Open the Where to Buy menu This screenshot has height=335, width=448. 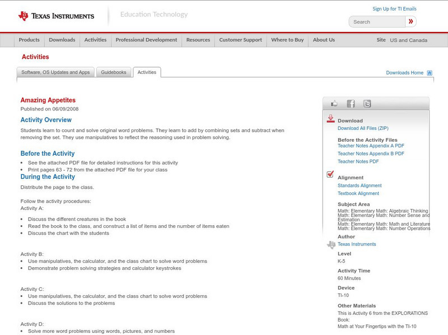tap(288, 40)
